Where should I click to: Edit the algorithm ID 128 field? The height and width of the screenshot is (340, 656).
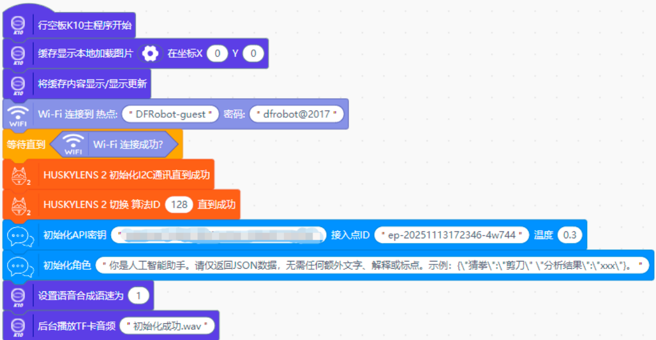pos(178,205)
